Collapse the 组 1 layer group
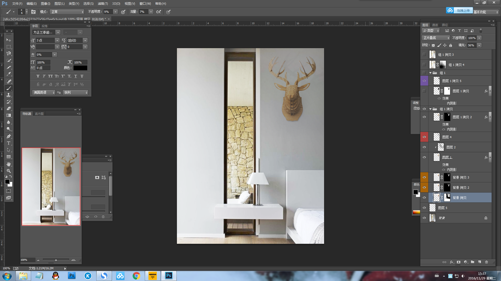The width and height of the screenshot is (501, 281). [430, 73]
